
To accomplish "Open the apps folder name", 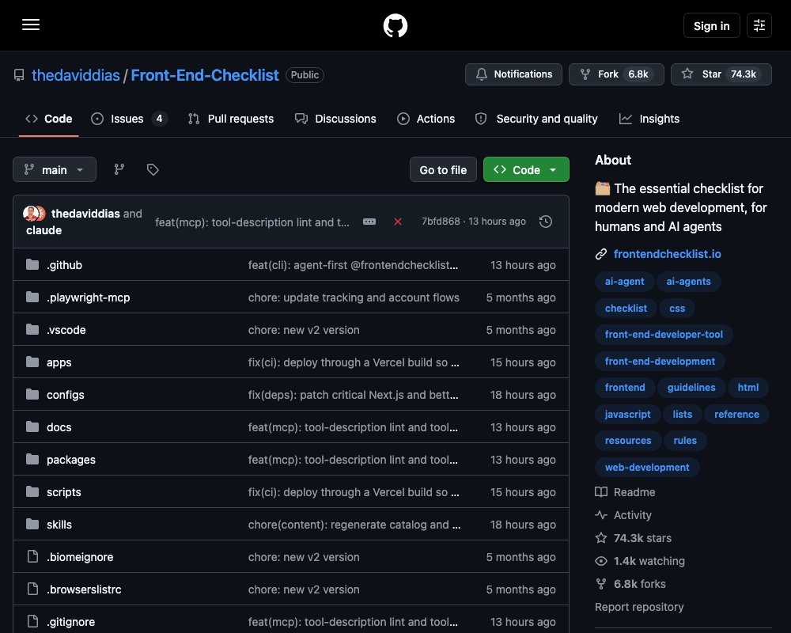I will 59,362.
